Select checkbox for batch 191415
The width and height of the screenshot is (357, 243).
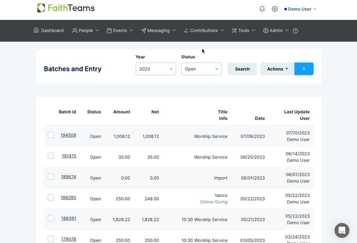51,156
